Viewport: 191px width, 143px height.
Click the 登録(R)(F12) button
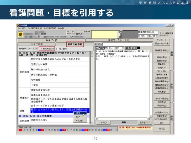pos(145,123)
